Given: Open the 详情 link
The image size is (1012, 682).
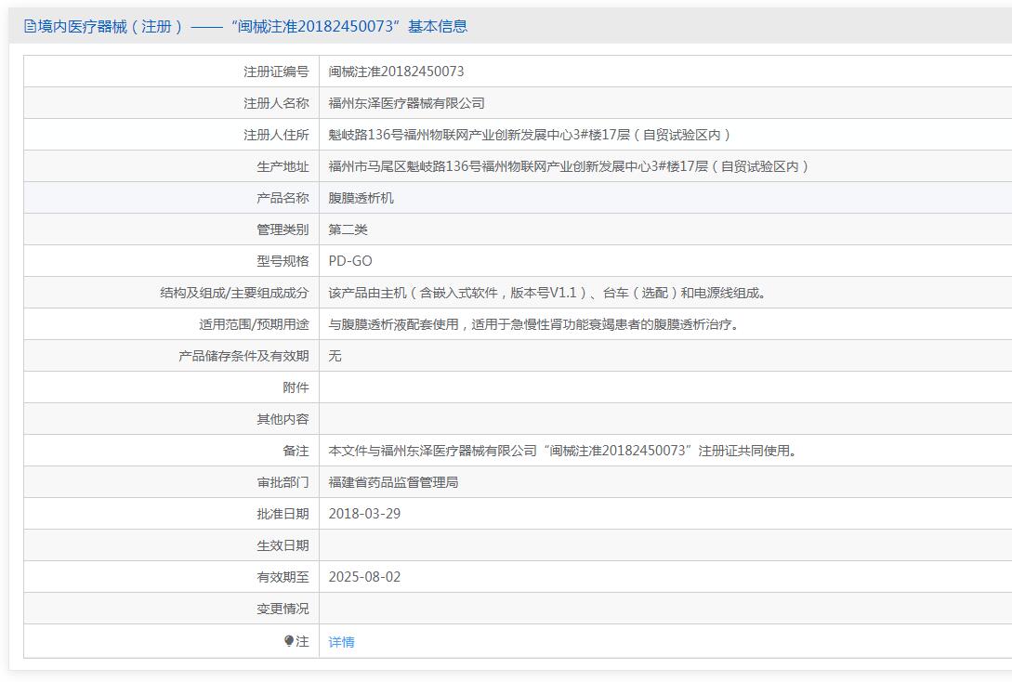Looking at the screenshot, I should pos(341,642).
